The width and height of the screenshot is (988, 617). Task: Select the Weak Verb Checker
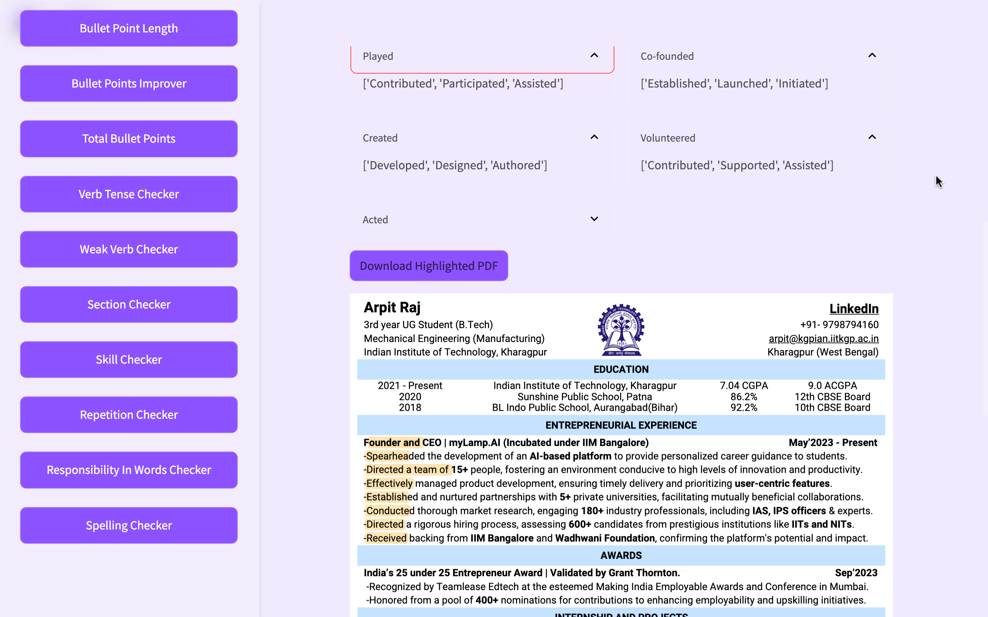point(129,249)
